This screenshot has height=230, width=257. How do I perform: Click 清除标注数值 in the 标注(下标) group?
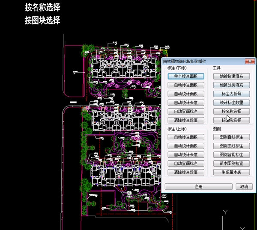coord(185,120)
